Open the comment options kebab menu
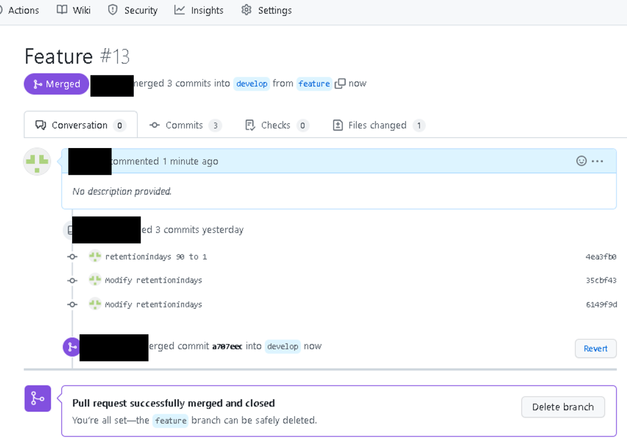Viewport: 627px width, 439px height. [x=597, y=161]
